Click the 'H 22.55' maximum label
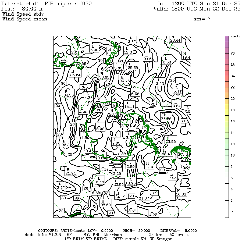The width and height of the screenshot is (242, 242). (x=119, y=183)
